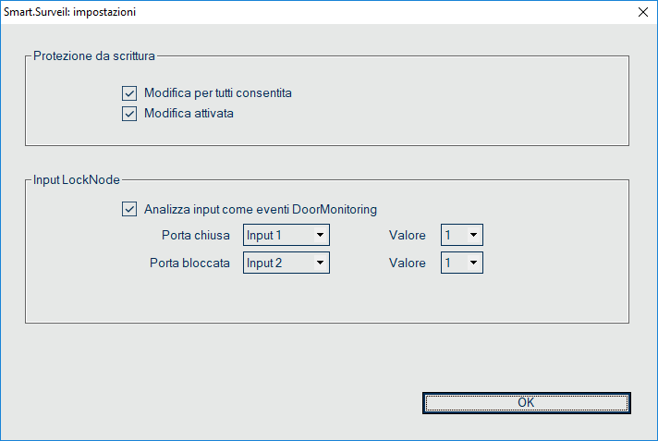Click the 'Modifica per tutti consentita' label text

(218, 93)
